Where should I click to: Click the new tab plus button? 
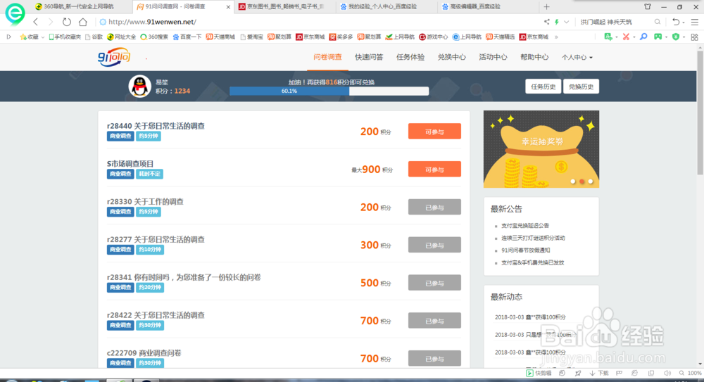[x=546, y=7]
